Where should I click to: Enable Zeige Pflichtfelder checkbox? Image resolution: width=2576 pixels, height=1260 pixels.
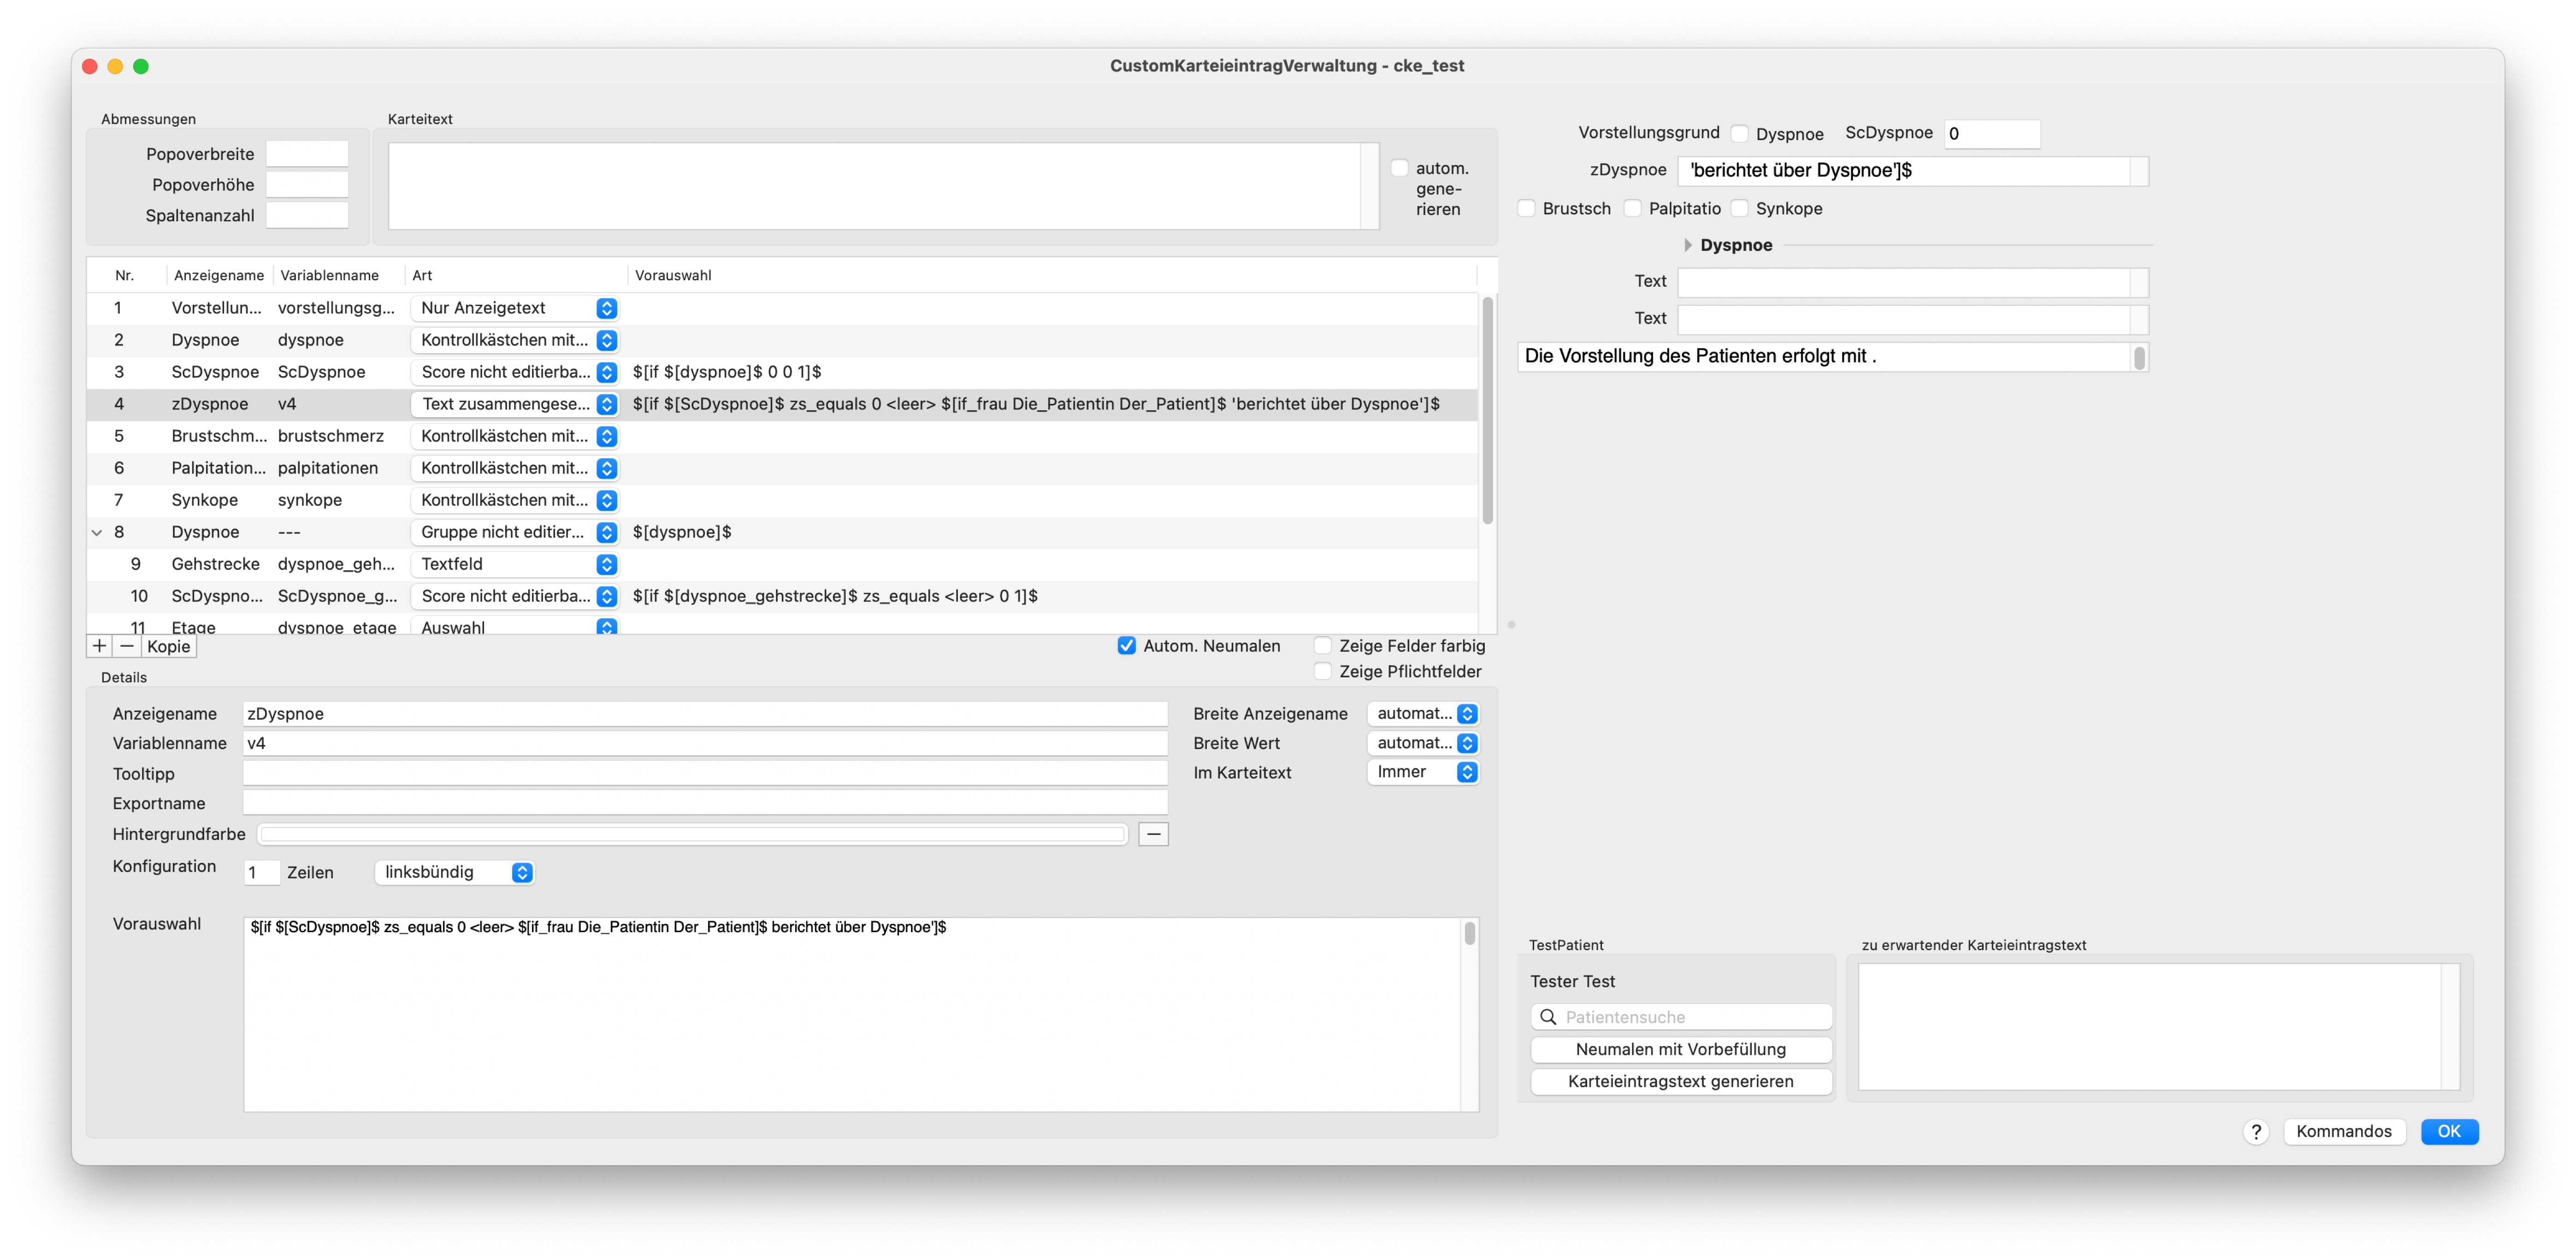tap(1323, 671)
